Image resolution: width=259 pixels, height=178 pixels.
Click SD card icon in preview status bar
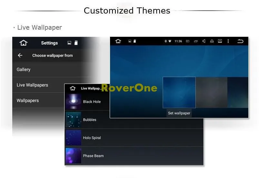coord(135,41)
